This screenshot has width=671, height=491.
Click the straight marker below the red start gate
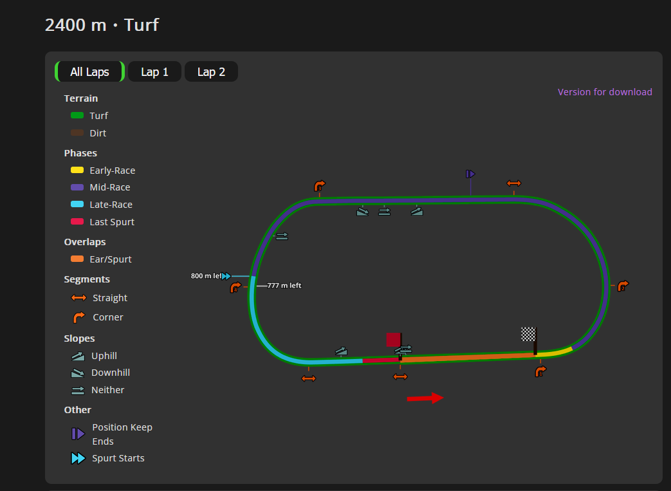point(400,376)
